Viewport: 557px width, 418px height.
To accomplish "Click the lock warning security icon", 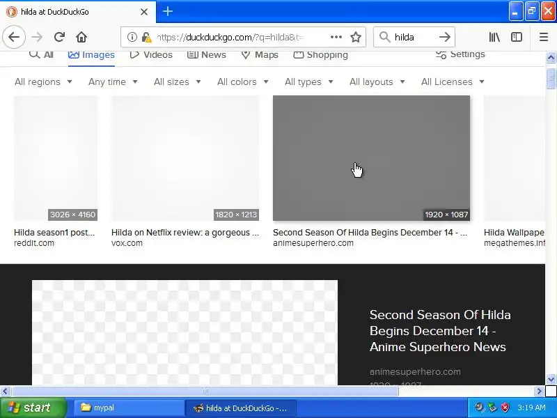I will 146,37.
